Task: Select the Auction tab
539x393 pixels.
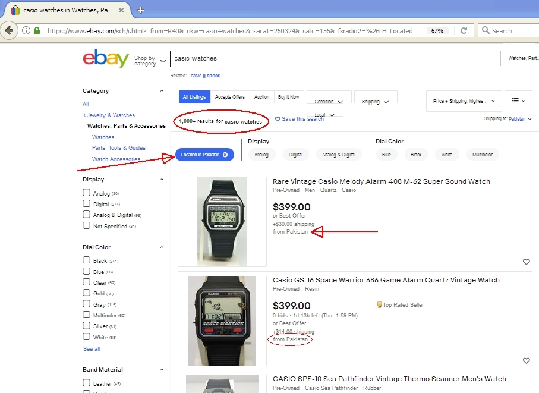Action: coord(261,97)
